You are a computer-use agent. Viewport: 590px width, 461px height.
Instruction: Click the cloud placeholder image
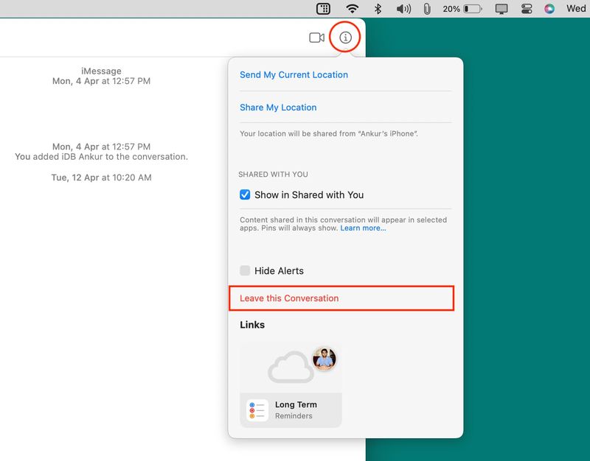coord(291,367)
